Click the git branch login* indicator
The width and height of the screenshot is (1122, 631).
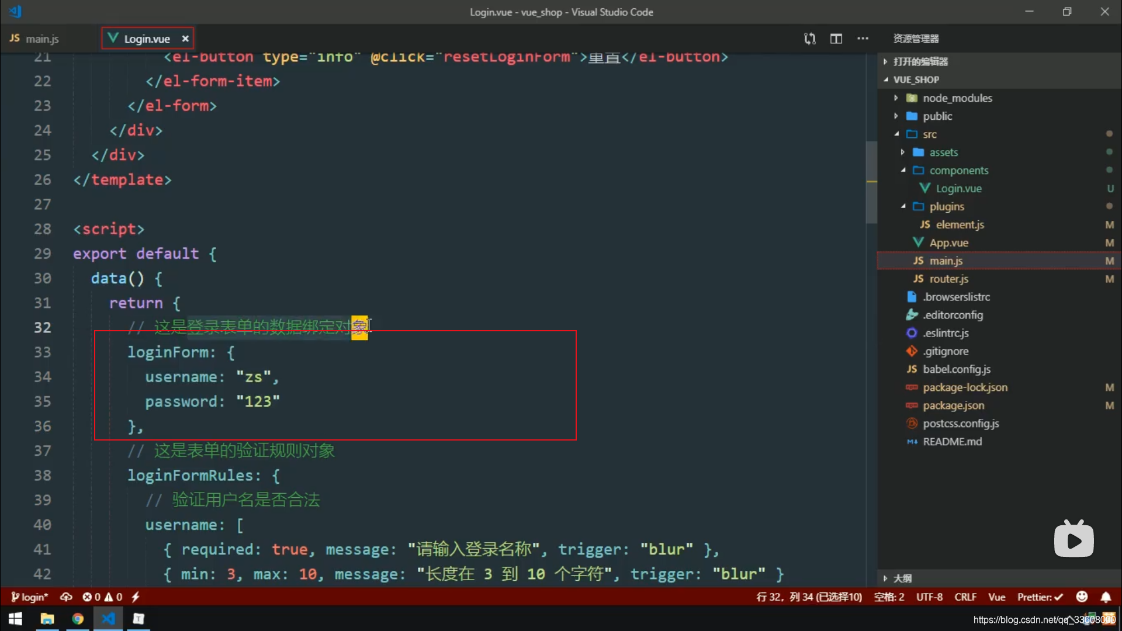click(29, 597)
